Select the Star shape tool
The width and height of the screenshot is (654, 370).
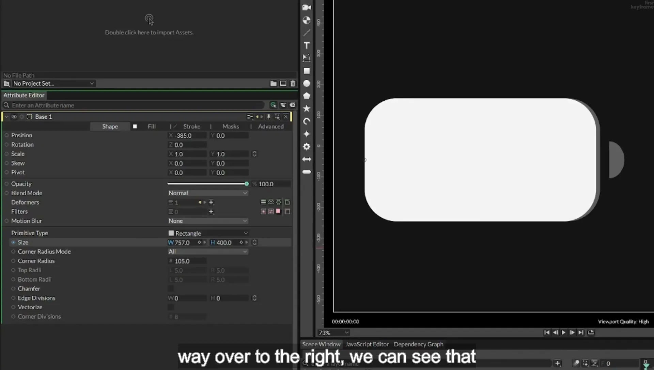(307, 108)
